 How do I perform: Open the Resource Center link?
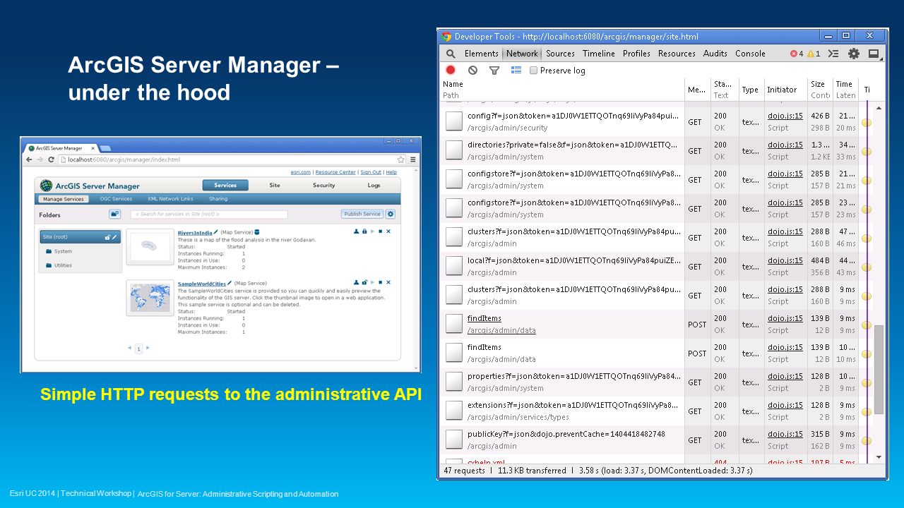(335, 172)
